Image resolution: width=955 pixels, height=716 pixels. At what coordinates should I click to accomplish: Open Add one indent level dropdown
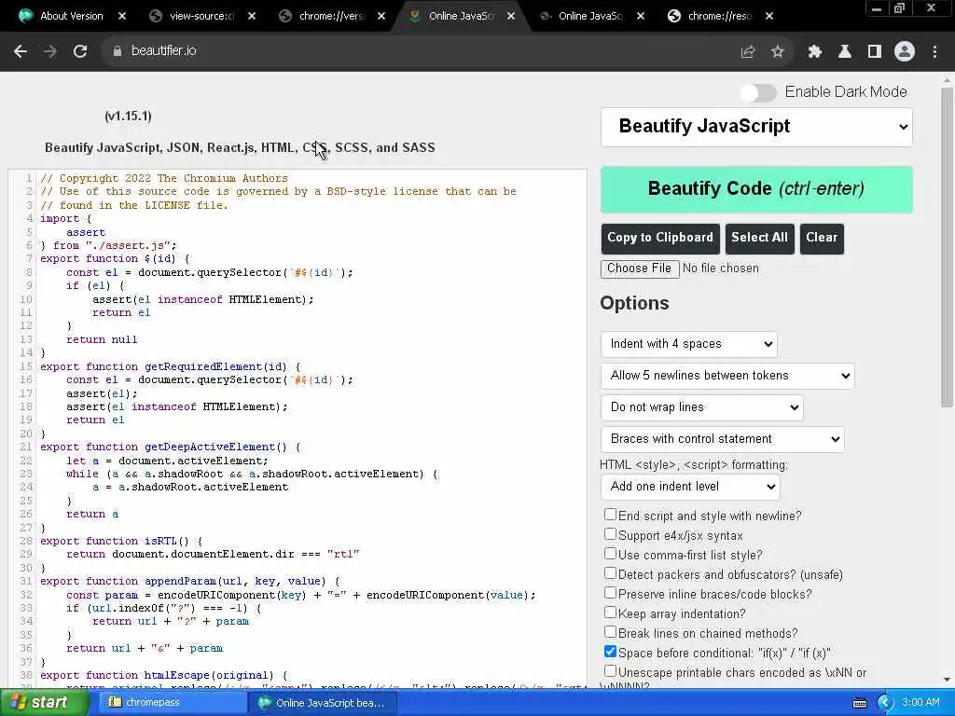coord(690,487)
